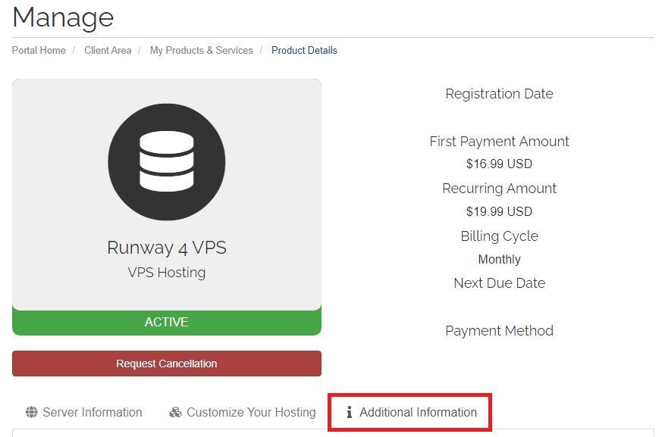Click the Payment Method label

[x=499, y=330]
